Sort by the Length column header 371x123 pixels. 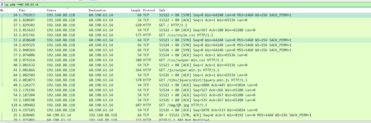136,10
